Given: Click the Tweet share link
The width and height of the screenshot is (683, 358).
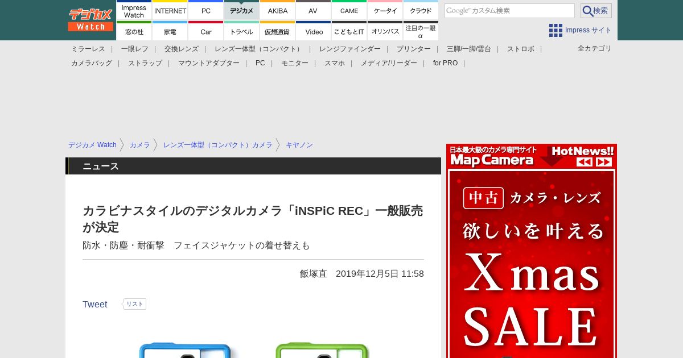Looking at the screenshot, I should pyautogui.click(x=95, y=305).
